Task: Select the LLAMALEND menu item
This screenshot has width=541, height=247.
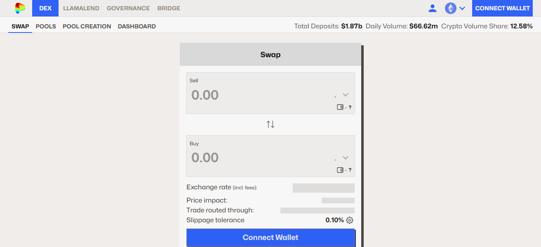Action: [x=81, y=8]
